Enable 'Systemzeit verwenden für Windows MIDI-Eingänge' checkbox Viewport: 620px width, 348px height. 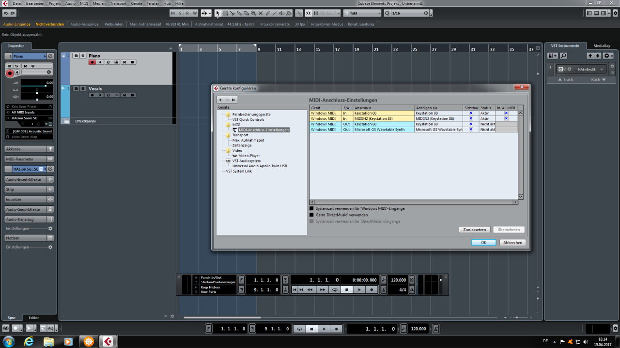coord(311,208)
